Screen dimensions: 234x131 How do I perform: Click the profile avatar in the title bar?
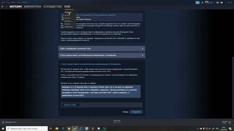pyautogui.click(x=207, y=3)
